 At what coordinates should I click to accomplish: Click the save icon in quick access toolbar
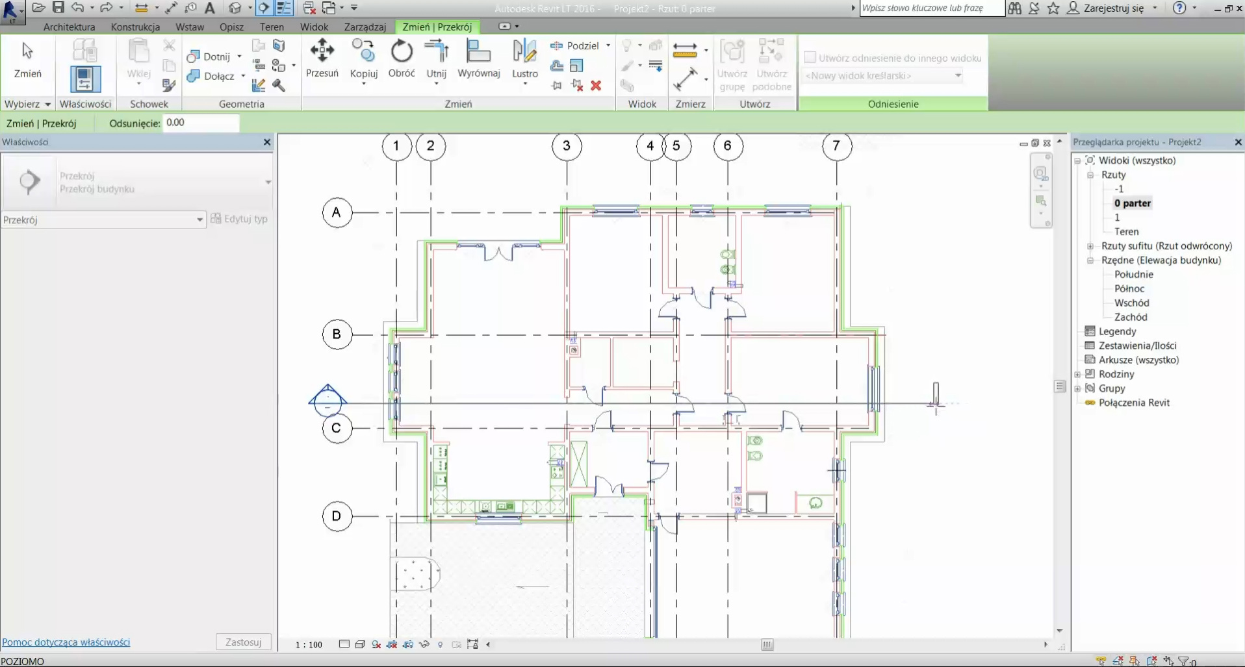click(58, 8)
